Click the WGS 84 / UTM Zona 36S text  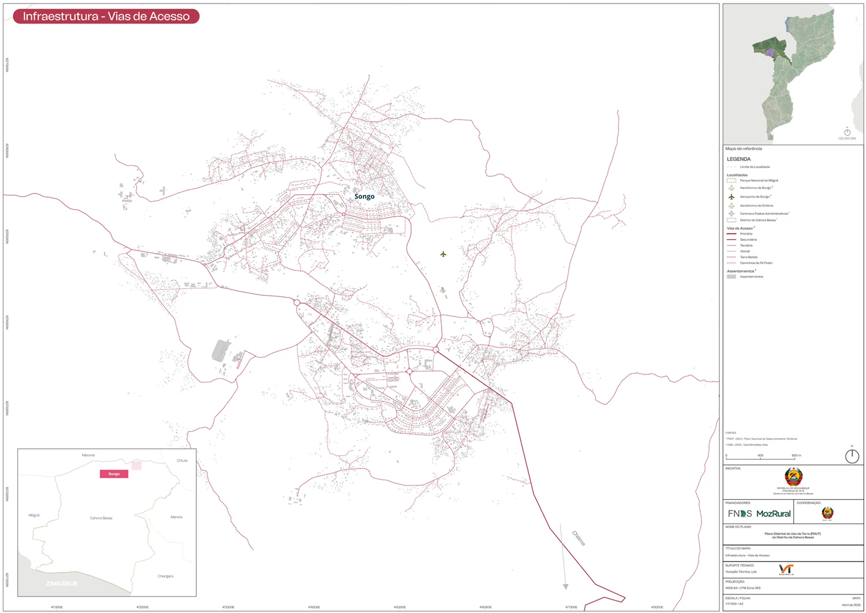point(742,588)
